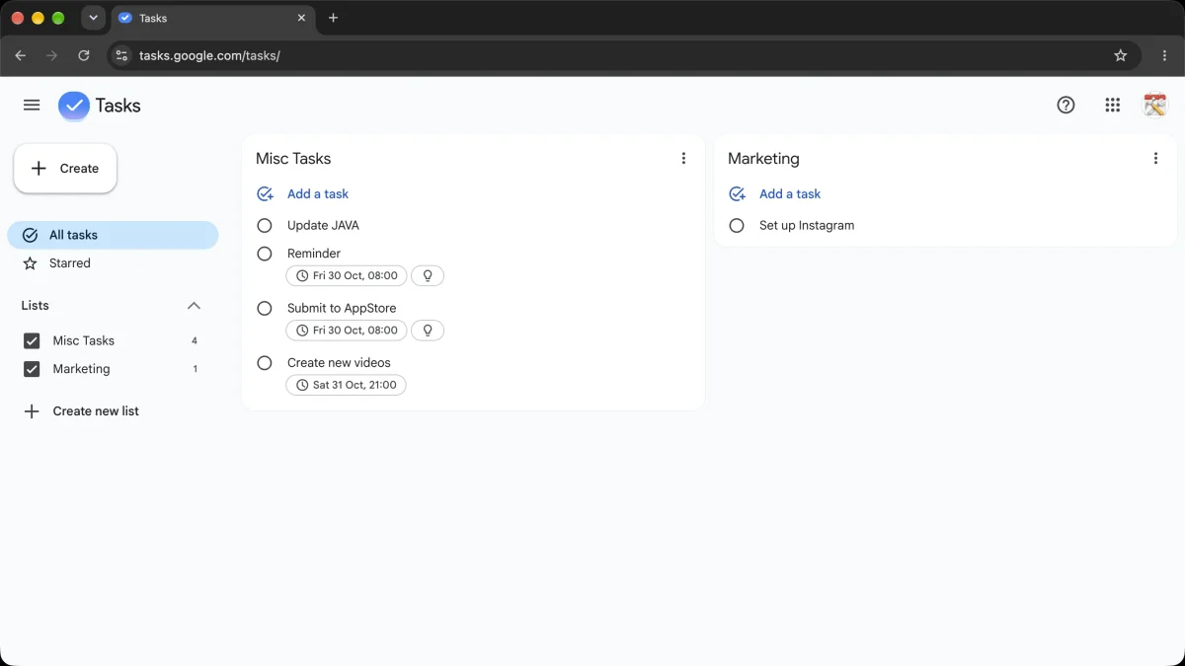The height and width of the screenshot is (666, 1185).
Task: Click the Reminder task title
Action: [x=314, y=254]
